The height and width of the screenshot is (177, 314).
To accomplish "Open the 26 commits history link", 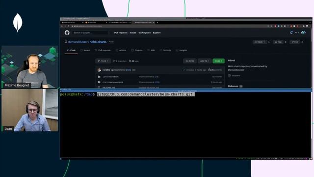I will click(x=215, y=70).
